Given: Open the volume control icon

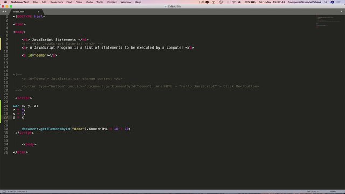Looking at the screenshot, I should (x=239, y=2).
